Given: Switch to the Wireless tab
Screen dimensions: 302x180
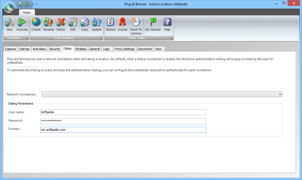Looking at the screenshot, I should pyautogui.click(x=81, y=49).
